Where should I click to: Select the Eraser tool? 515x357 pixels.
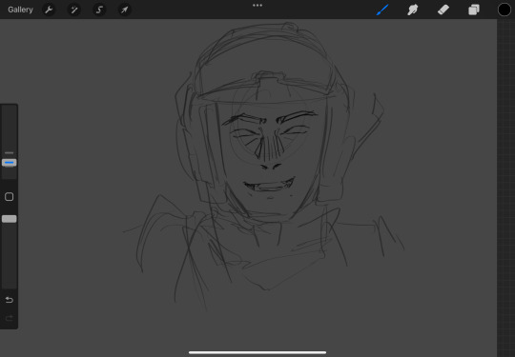443,10
